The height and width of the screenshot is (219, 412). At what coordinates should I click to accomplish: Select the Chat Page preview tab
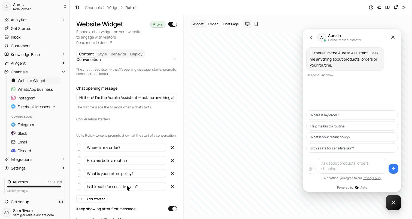231,24
